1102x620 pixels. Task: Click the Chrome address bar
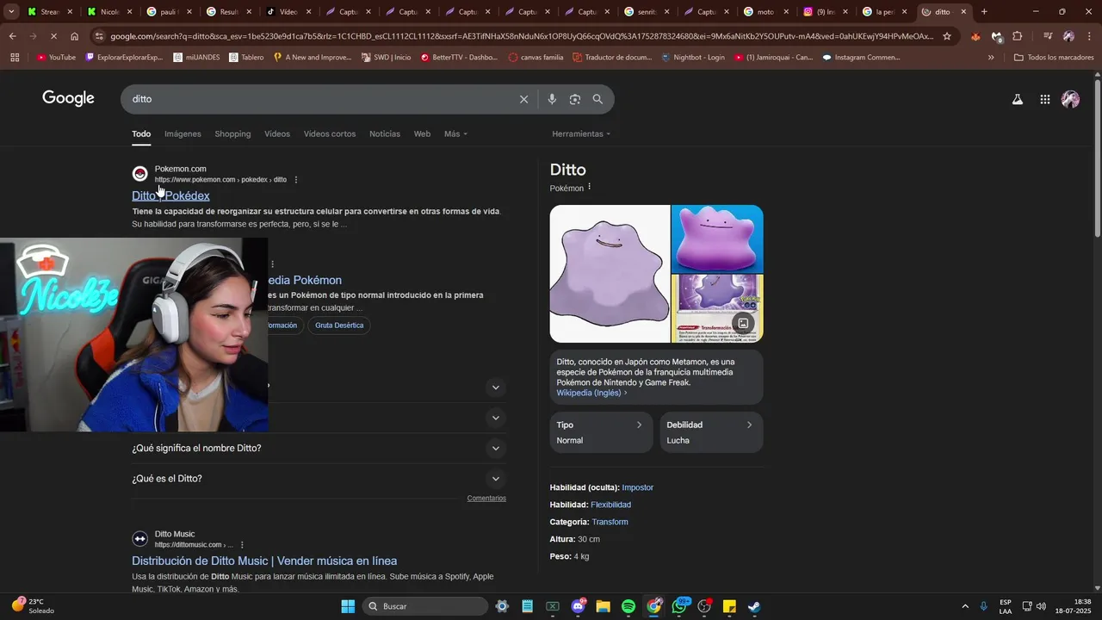point(521,36)
